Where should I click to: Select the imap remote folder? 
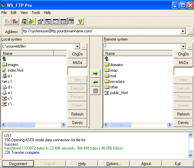pyautogui.click(x=111, y=70)
